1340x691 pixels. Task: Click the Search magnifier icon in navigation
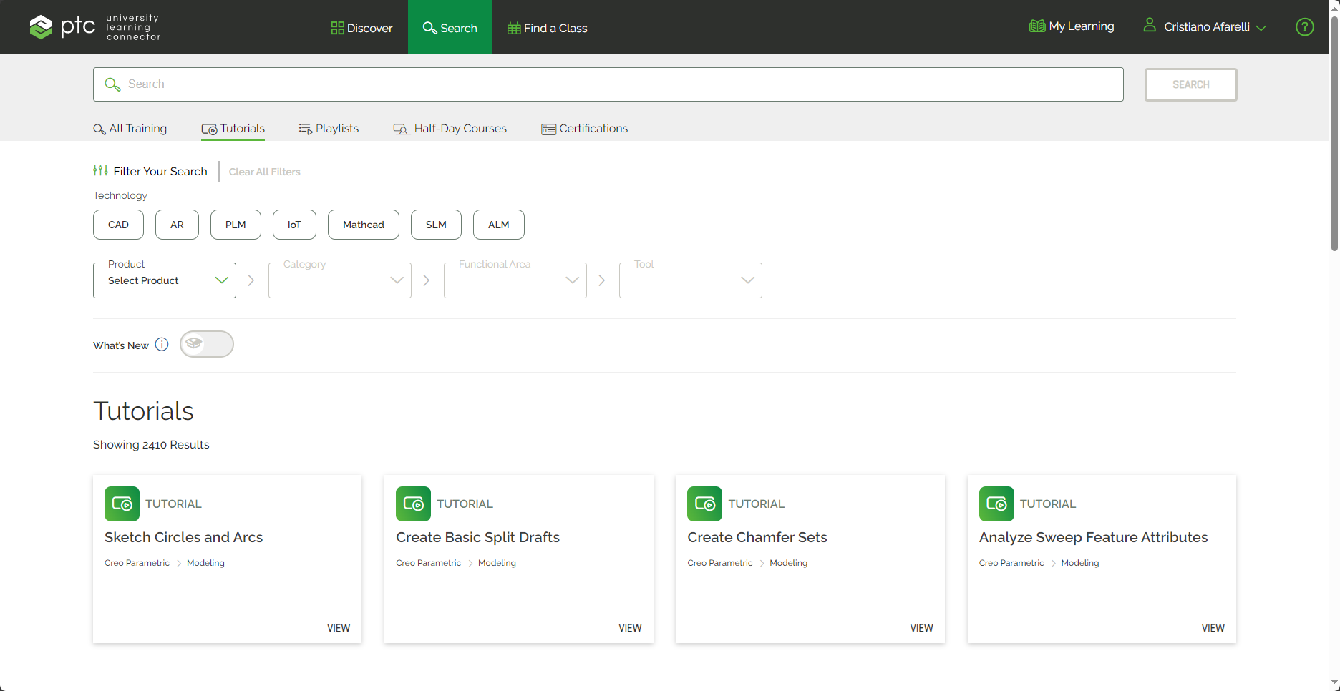tap(430, 27)
